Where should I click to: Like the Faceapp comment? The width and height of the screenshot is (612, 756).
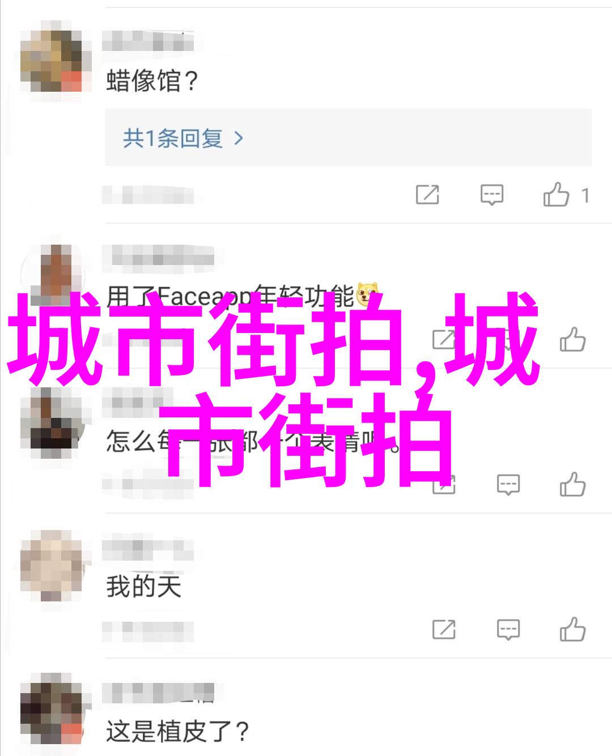572,340
